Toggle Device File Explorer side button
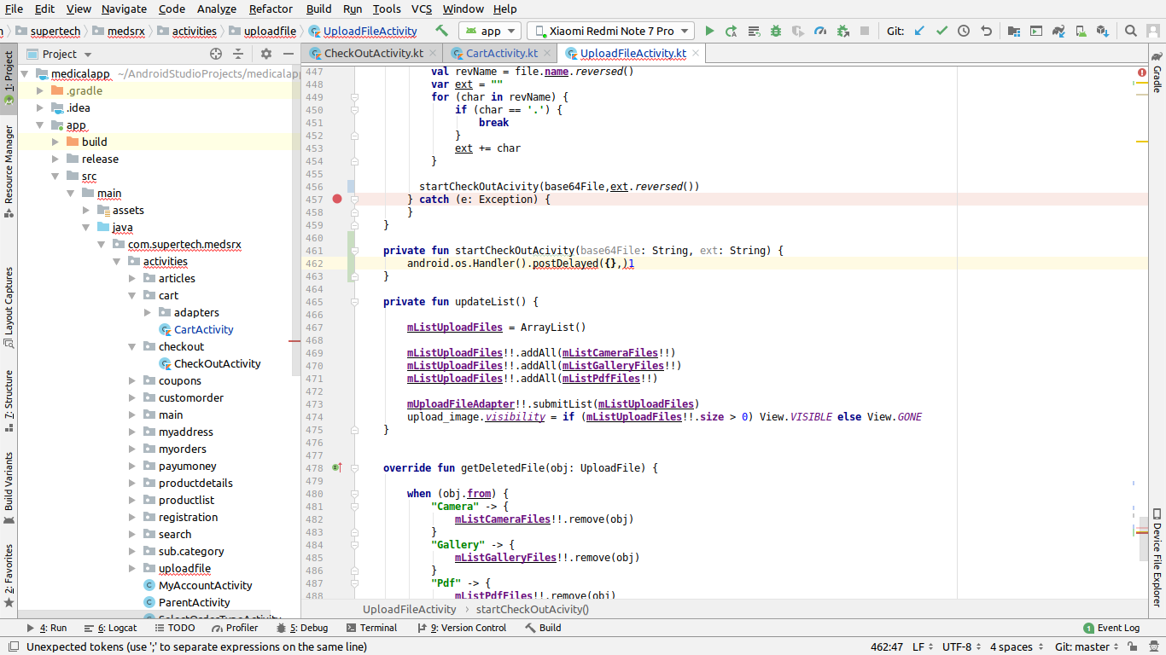The image size is (1166, 655). 1157,556
